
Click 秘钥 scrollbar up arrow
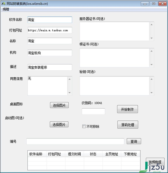[x=151, y=79]
